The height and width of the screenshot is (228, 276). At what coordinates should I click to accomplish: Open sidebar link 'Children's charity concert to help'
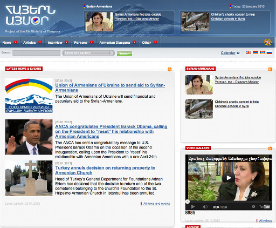[x=237, y=104]
